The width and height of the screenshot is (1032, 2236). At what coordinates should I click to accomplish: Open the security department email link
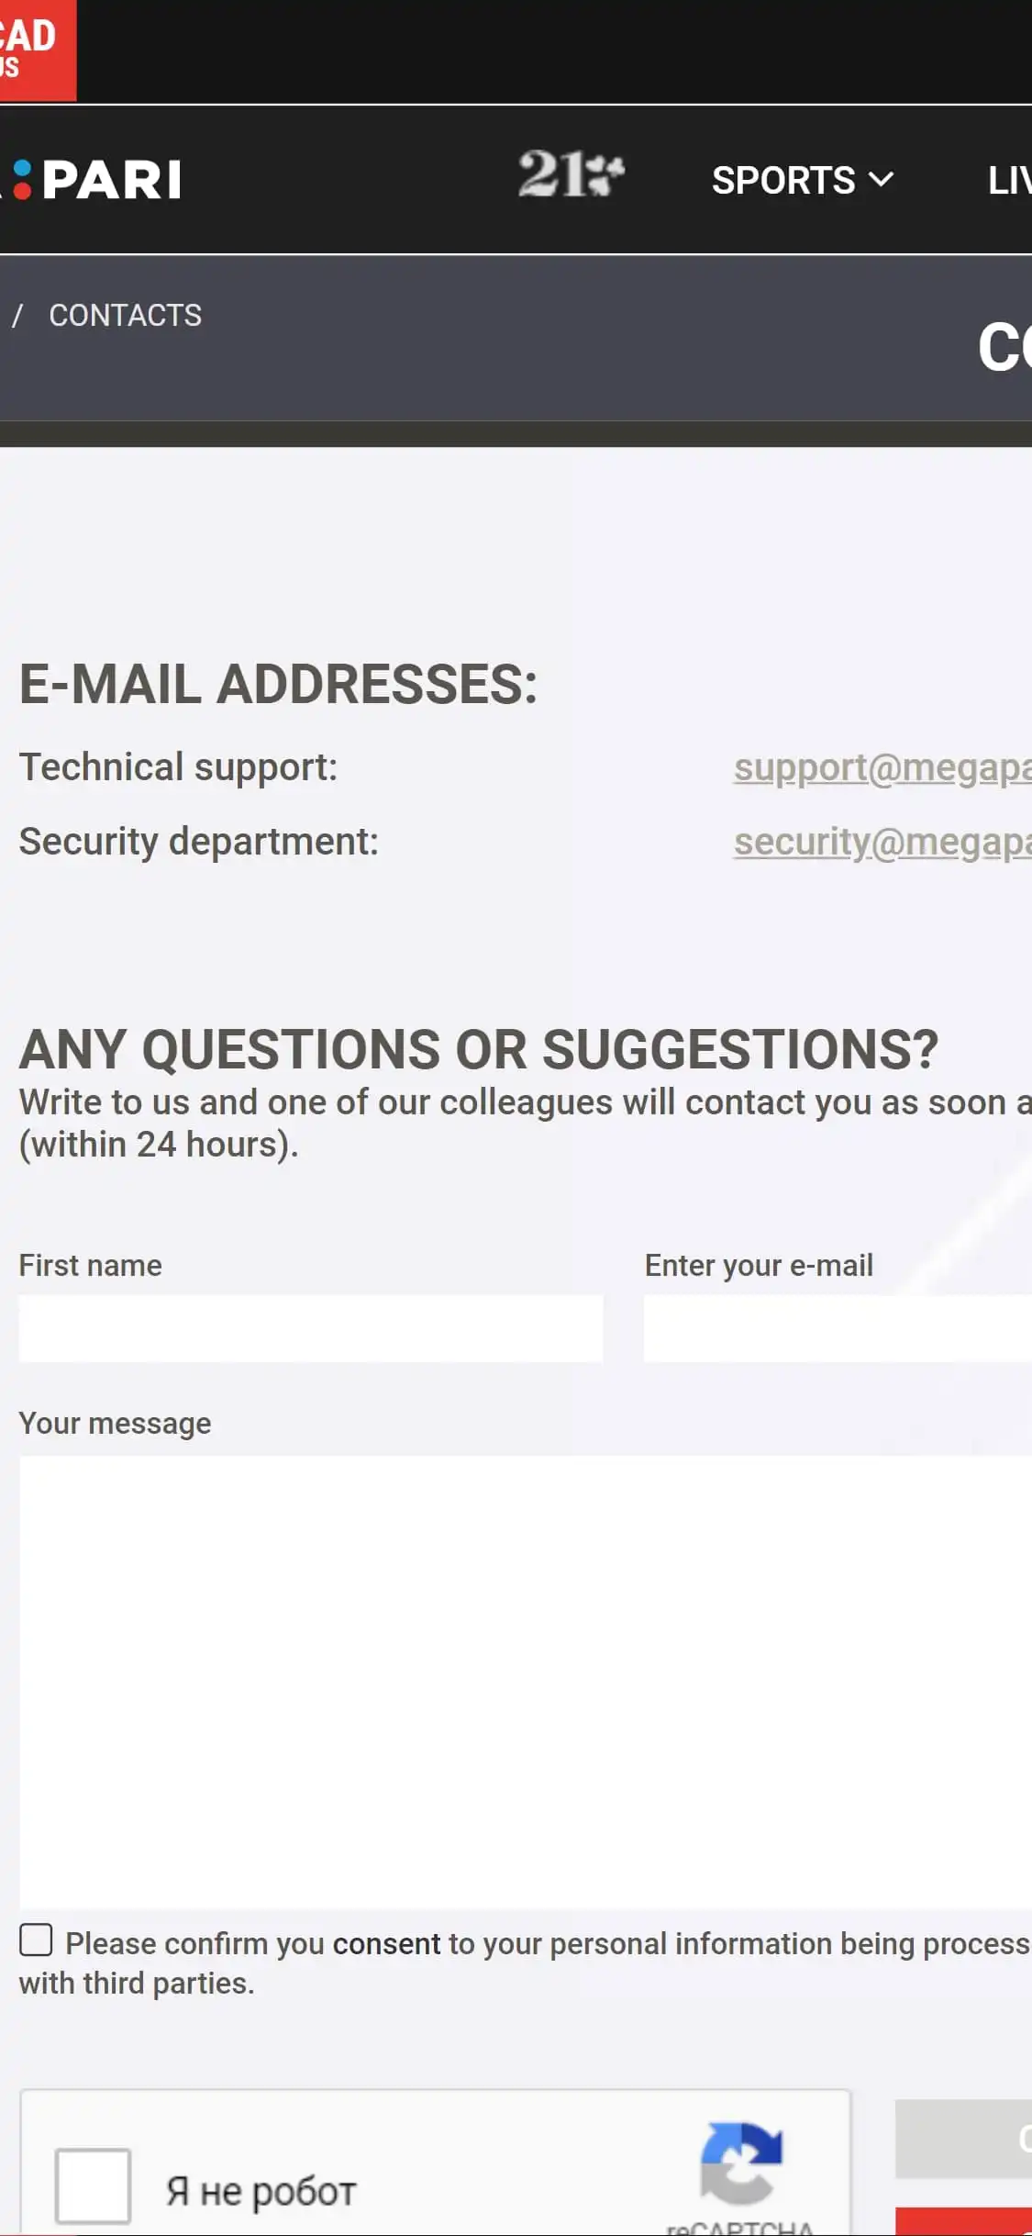click(x=882, y=842)
